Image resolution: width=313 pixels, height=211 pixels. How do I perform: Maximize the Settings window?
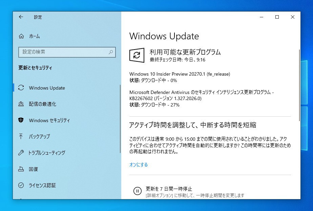click(x=277, y=17)
